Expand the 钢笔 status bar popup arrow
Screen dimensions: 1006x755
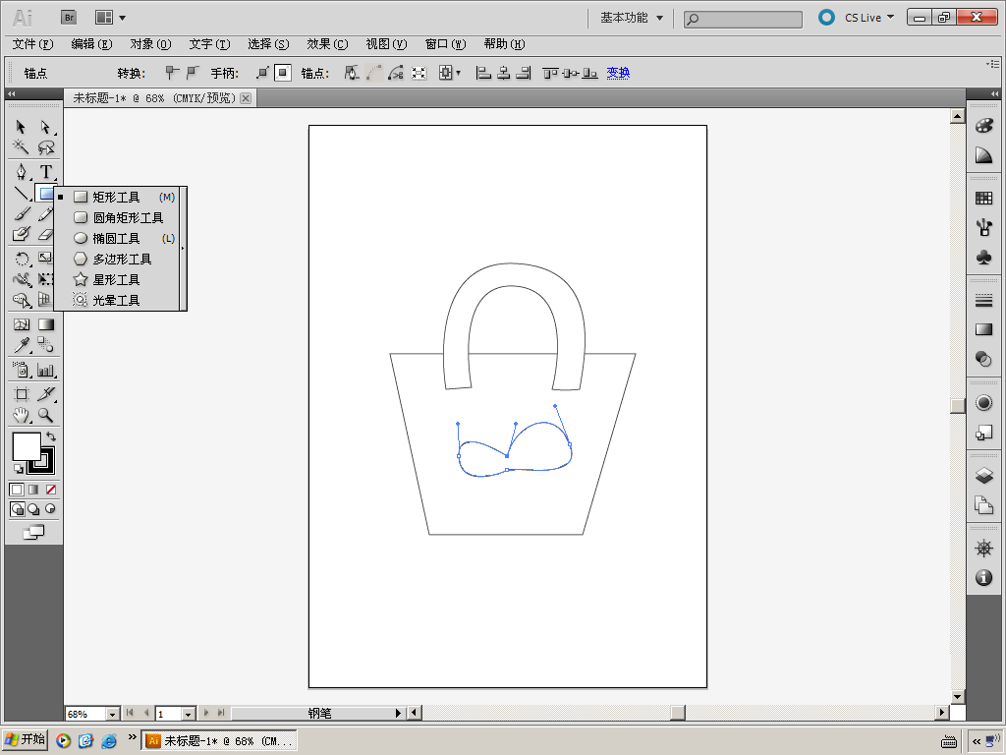(398, 713)
